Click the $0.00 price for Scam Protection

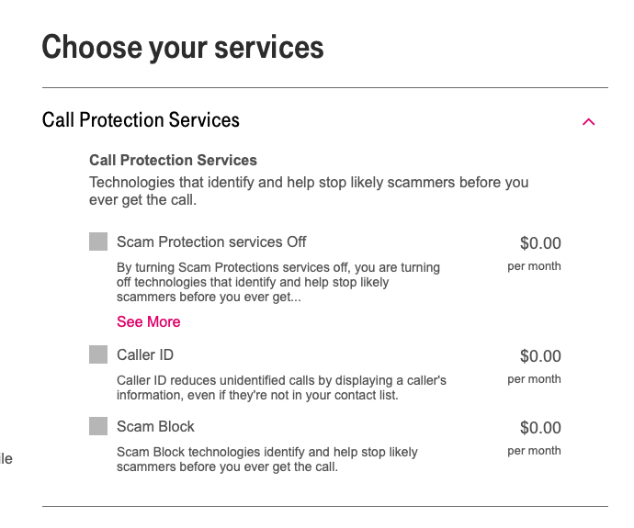coord(540,243)
